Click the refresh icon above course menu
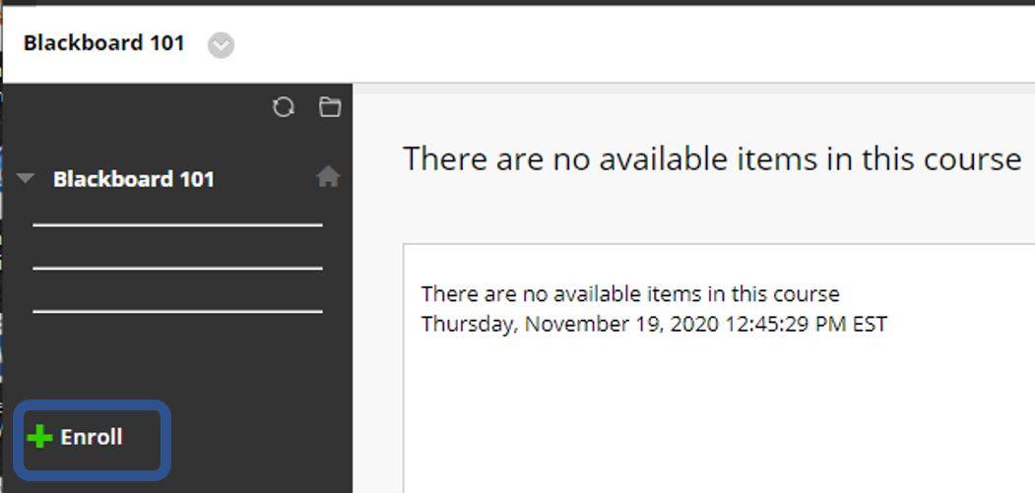This screenshot has width=1035, height=493. pyautogui.click(x=284, y=107)
